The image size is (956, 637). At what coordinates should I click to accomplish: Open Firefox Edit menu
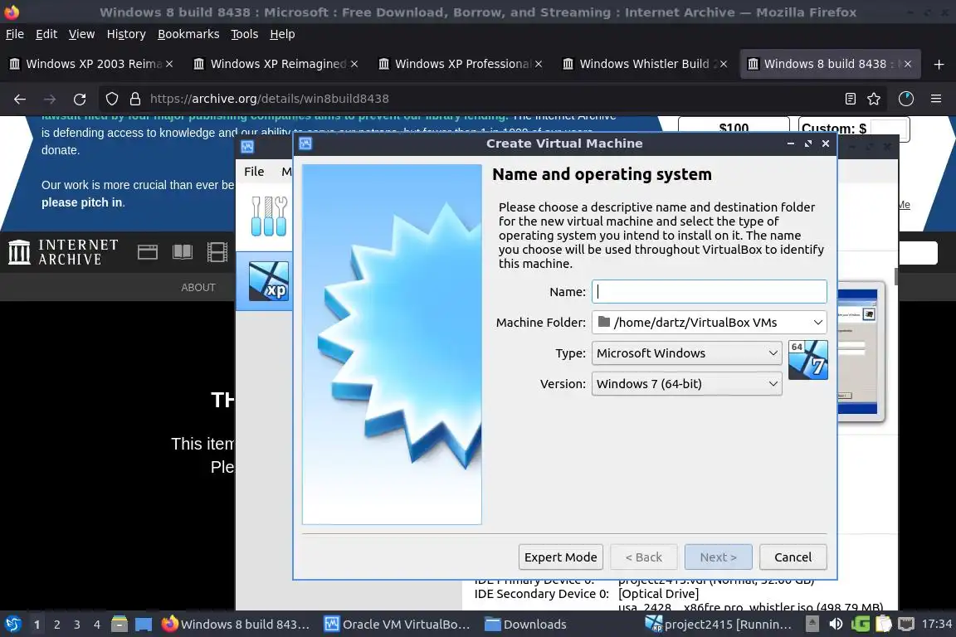pos(46,34)
